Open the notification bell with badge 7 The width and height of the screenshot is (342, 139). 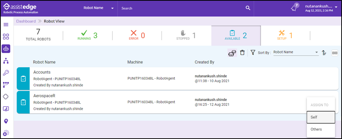point(294,8)
